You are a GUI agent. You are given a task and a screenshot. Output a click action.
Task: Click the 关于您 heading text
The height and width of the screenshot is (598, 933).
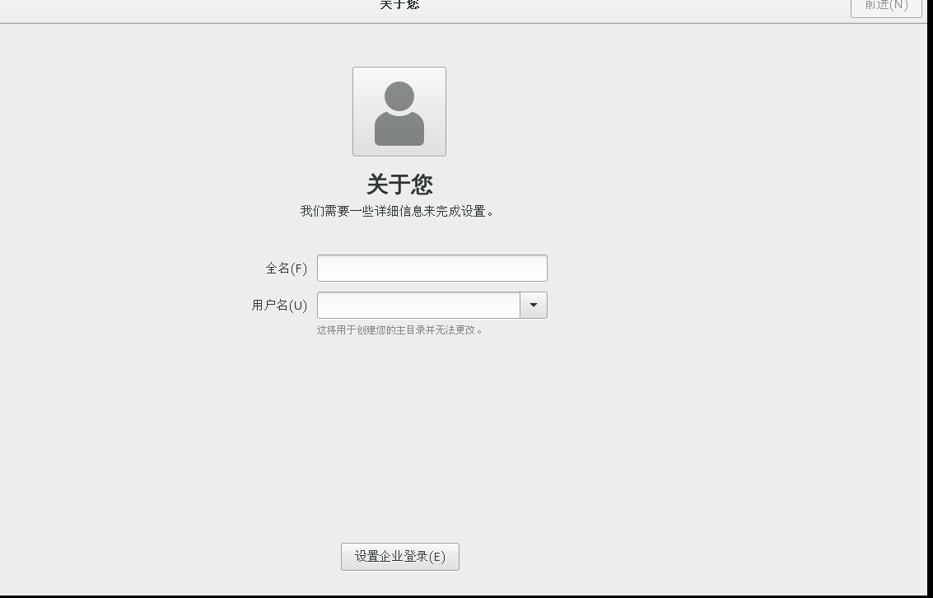[399, 185]
